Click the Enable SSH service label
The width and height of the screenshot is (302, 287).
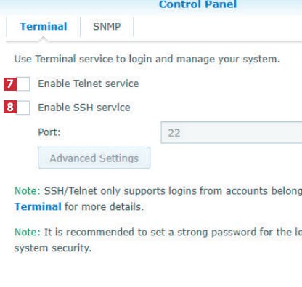(84, 108)
